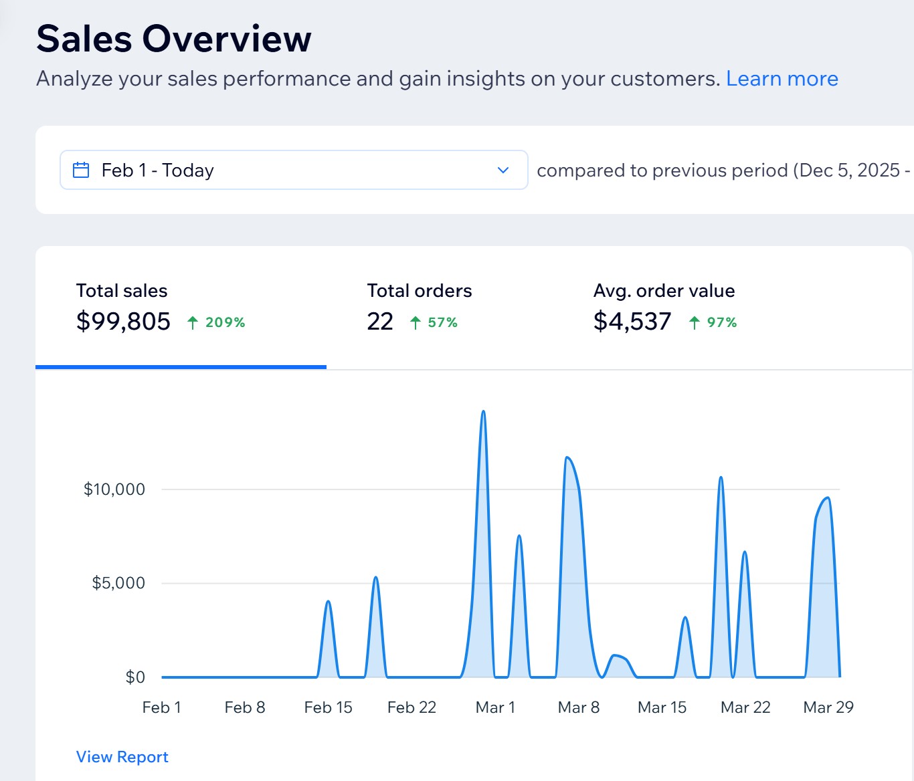Open the Feb 1 - Today date range dropdown
This screenshot has height=781, width=914.
click(x=294, y=170)
